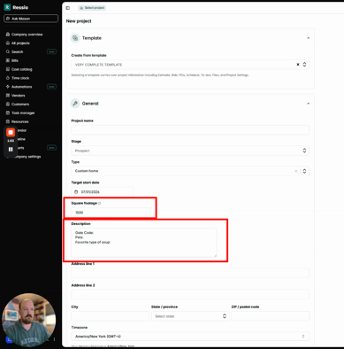This screenshot has height=349, width=344.
Task: Click the Automations sparkle icon
Action: point(8,87)
